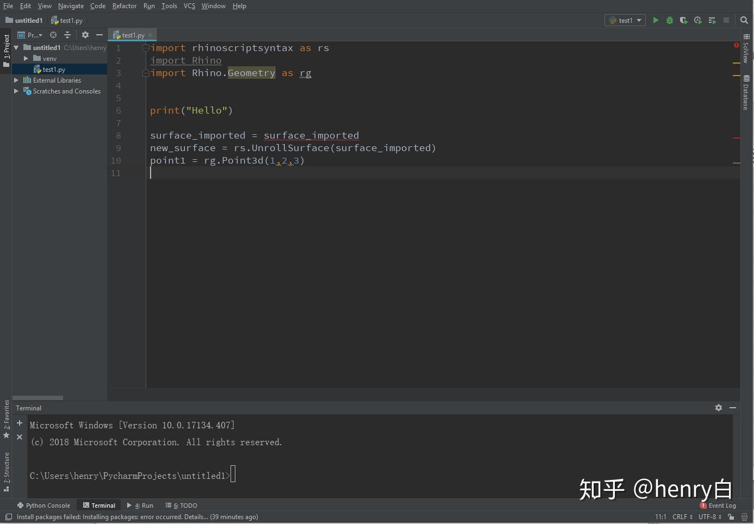Open the Event Log
754x524 pixels.
coord(718,506)
